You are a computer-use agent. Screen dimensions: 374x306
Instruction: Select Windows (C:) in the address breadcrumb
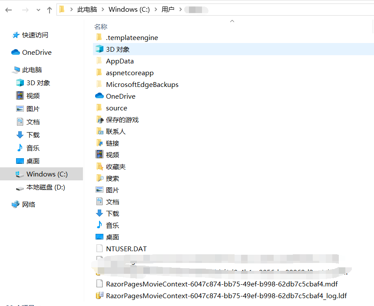[129, 10]
